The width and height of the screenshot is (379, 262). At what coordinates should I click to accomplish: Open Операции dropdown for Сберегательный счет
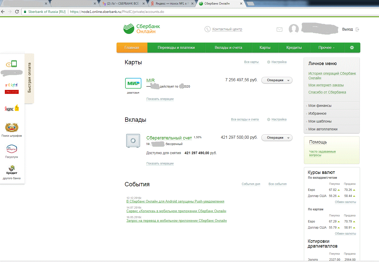pos(277,138)
